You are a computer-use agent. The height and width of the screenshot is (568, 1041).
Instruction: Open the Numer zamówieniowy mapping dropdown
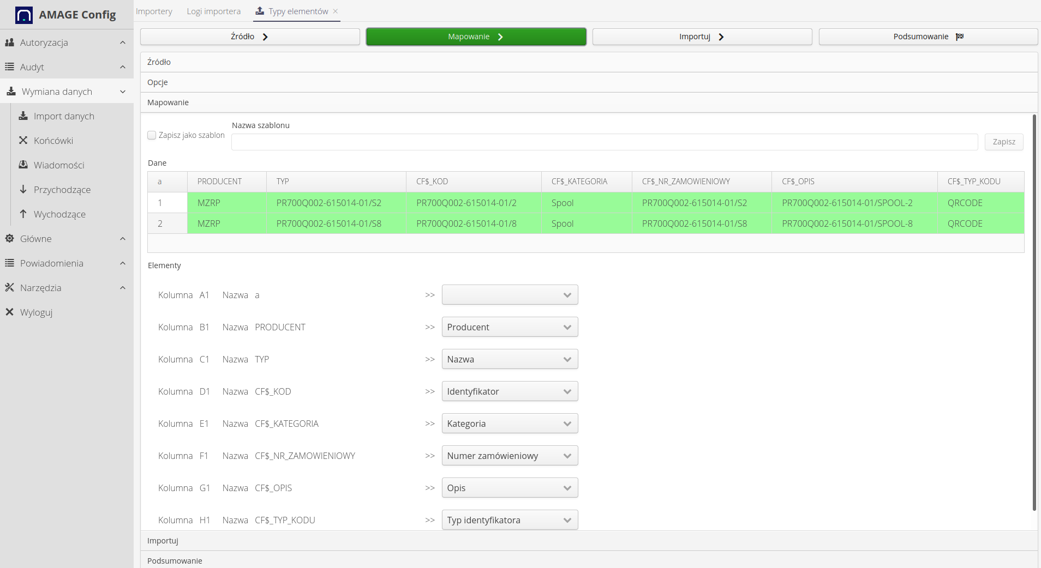tap(510, 456)
